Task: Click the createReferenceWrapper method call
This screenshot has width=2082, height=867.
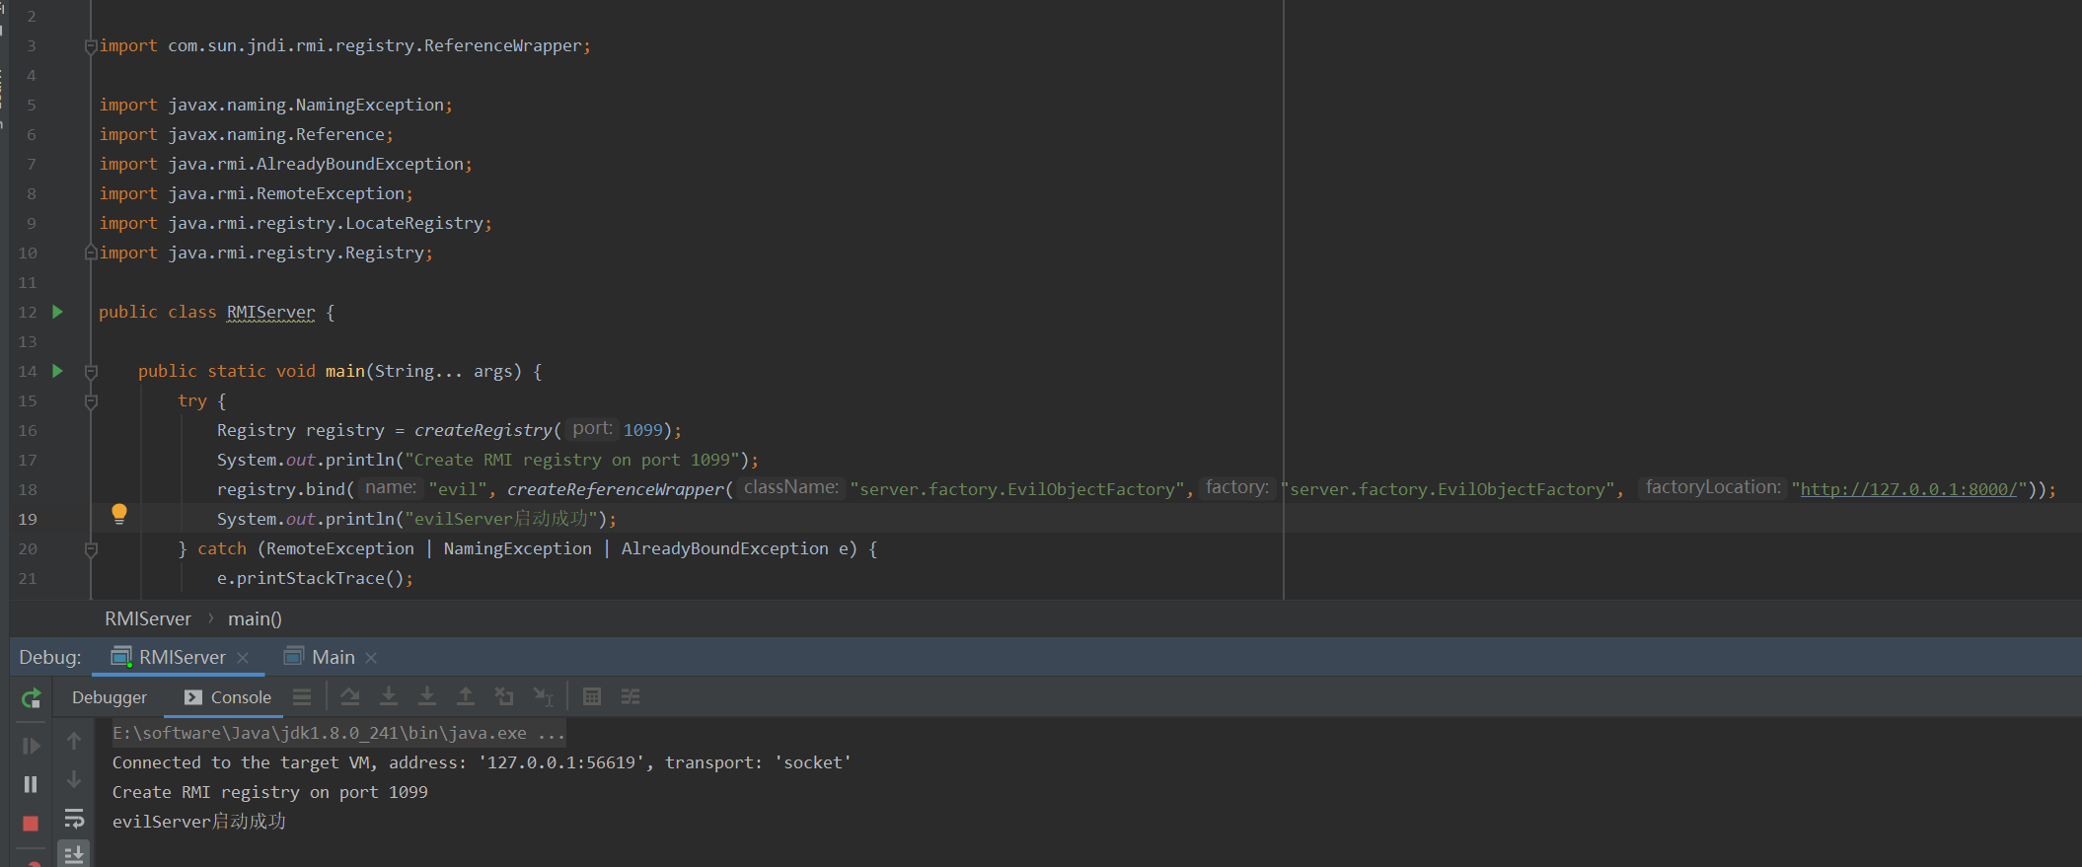Action: [x=616, y=489]
